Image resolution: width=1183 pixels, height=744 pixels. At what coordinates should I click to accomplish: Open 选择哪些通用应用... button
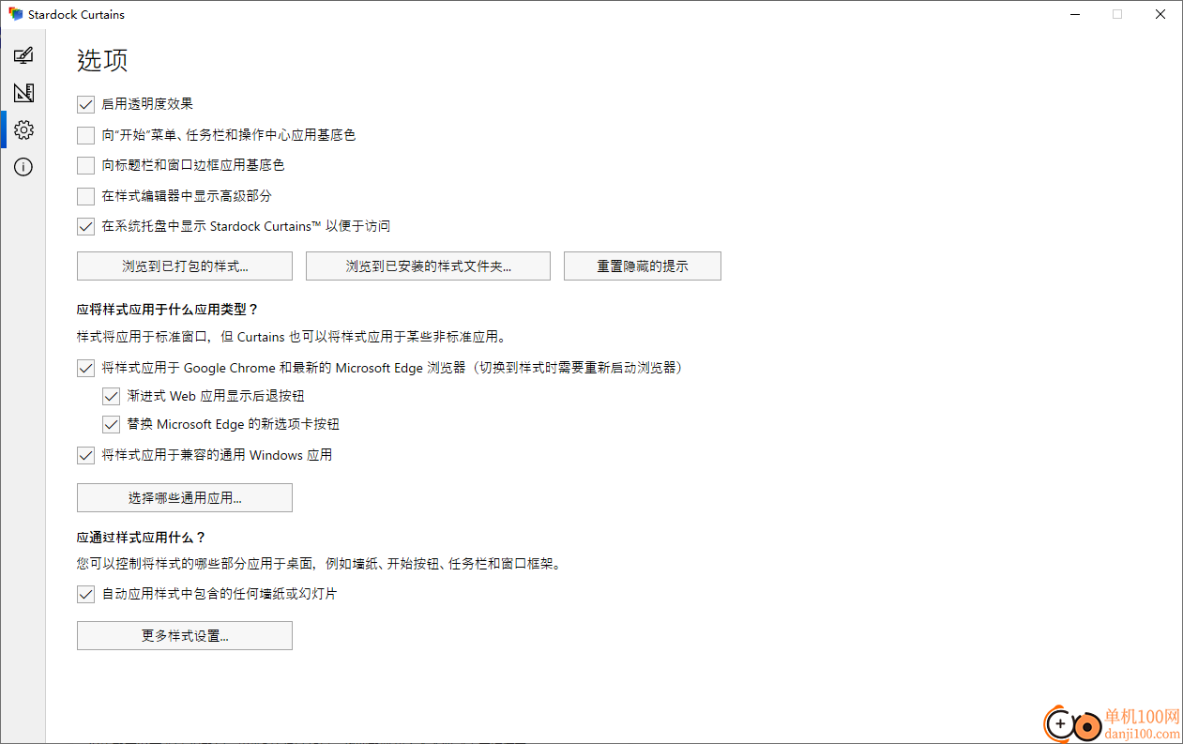[x=185, y=497]
